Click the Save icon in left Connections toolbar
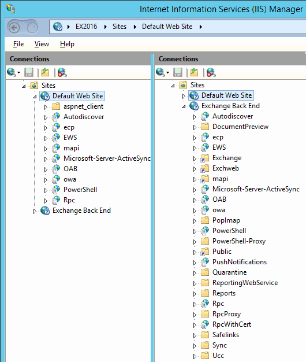306x362 pixels. [x=29, y=72]
